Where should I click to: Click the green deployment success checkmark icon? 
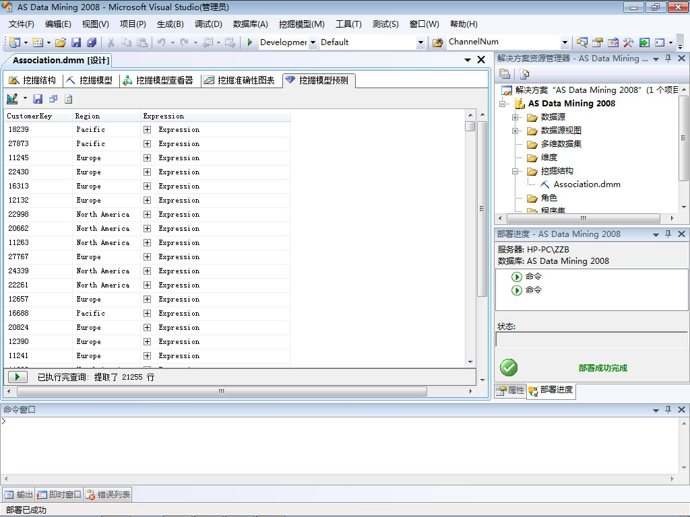(509, 368)
